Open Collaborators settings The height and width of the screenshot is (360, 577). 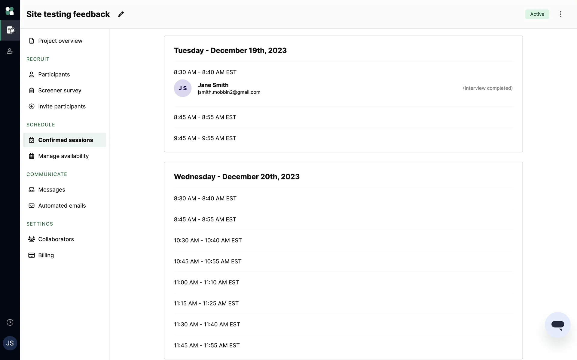click(x=56, y=239)
